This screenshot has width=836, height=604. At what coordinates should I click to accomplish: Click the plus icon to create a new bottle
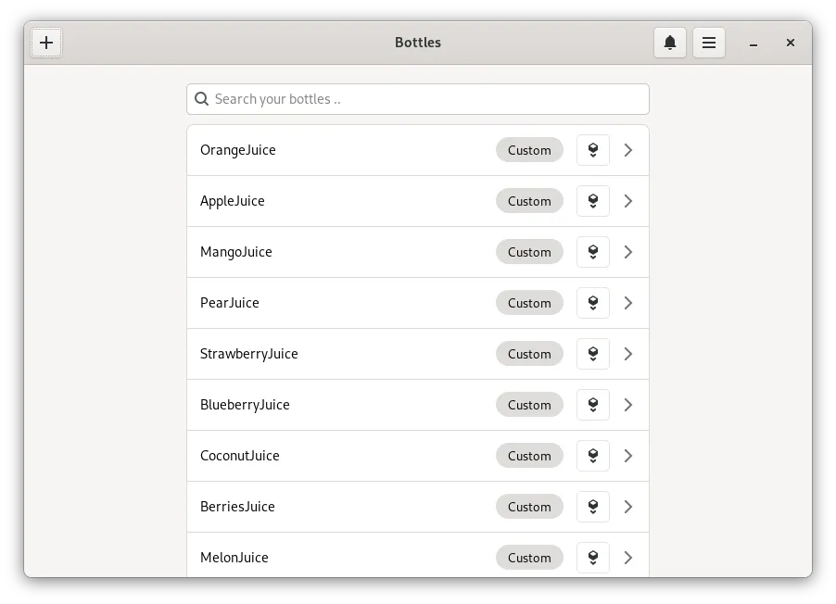46,43
